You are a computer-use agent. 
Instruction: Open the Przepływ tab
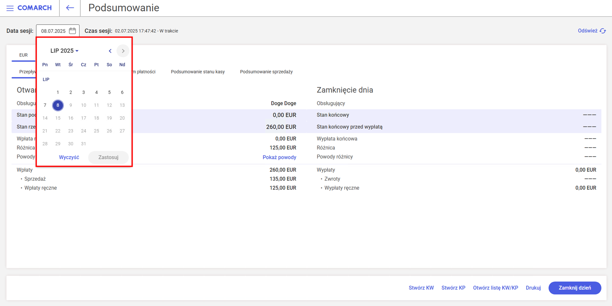pos(27,72)
